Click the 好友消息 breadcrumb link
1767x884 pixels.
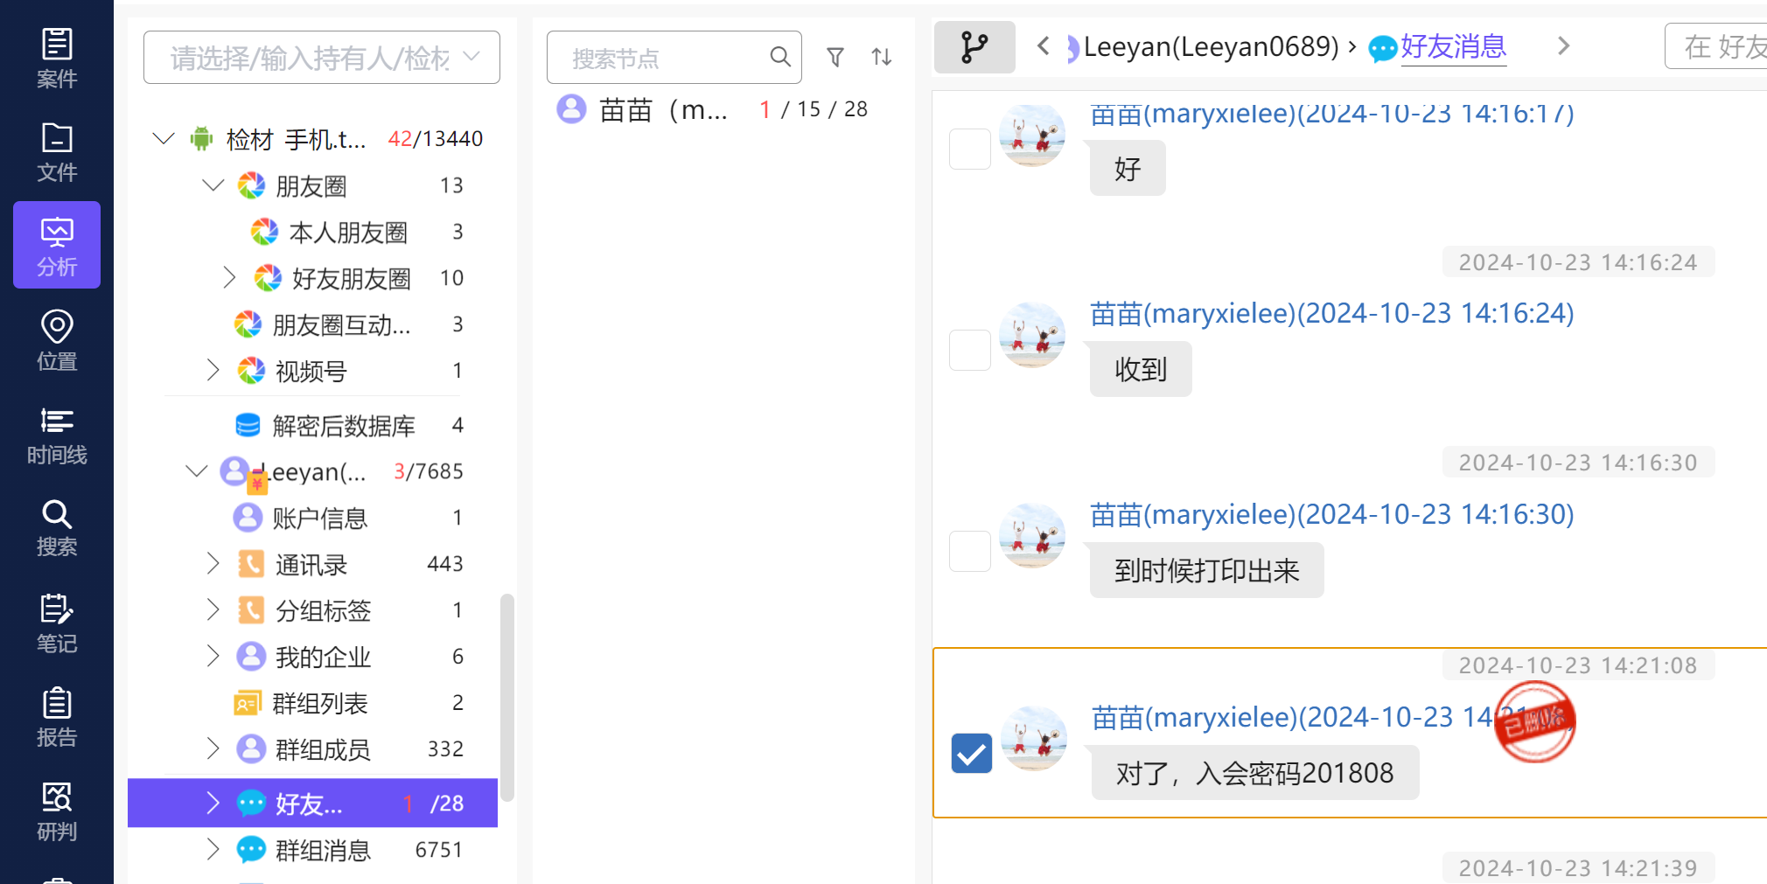[1452, 47]
